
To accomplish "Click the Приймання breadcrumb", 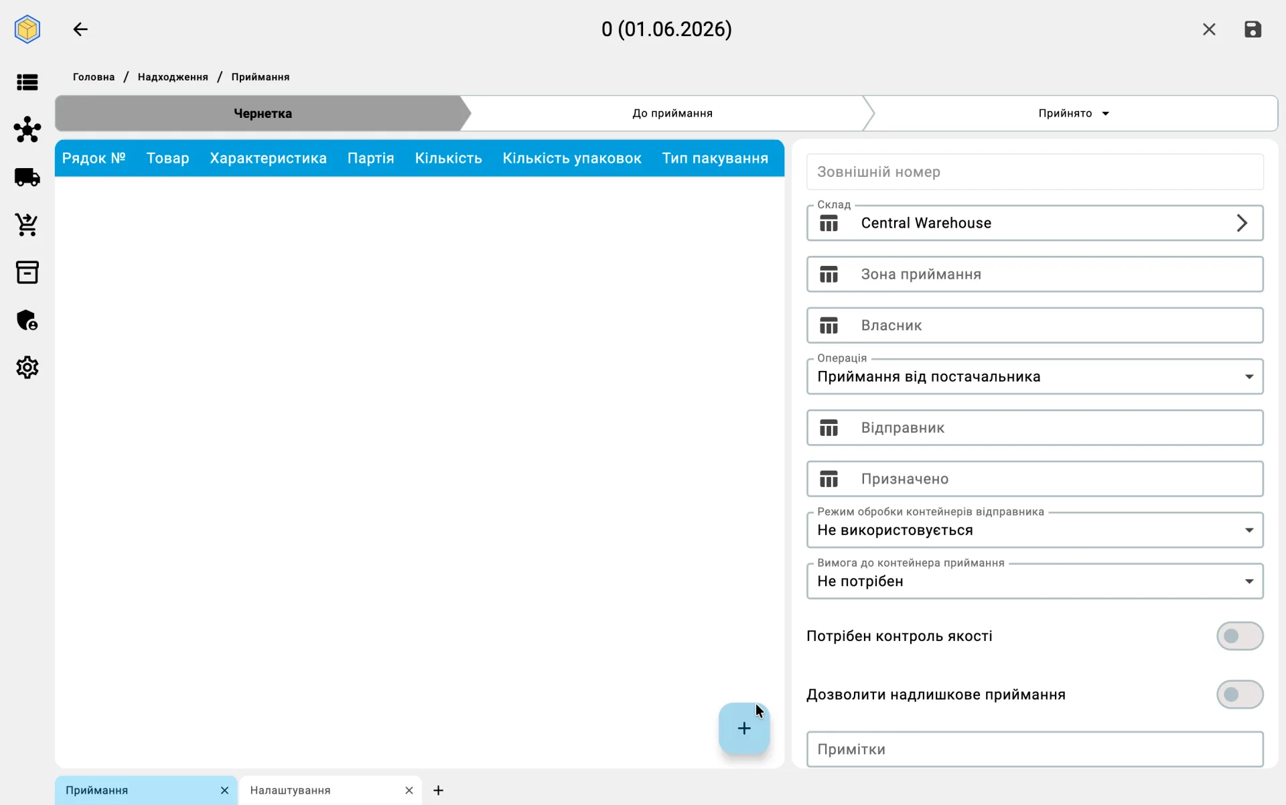I will pyautogui.click(x=261, y=77).
